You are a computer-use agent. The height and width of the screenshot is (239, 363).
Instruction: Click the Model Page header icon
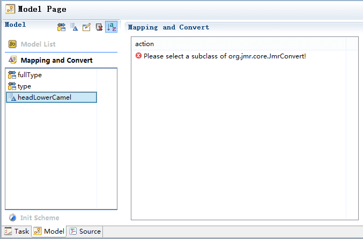pos(10,9)
